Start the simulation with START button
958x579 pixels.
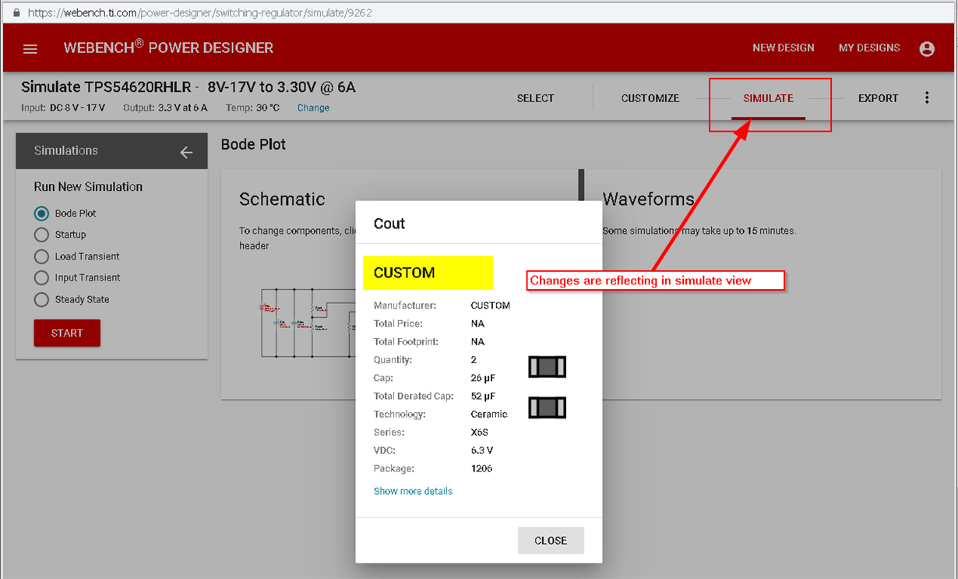(67, 333)
